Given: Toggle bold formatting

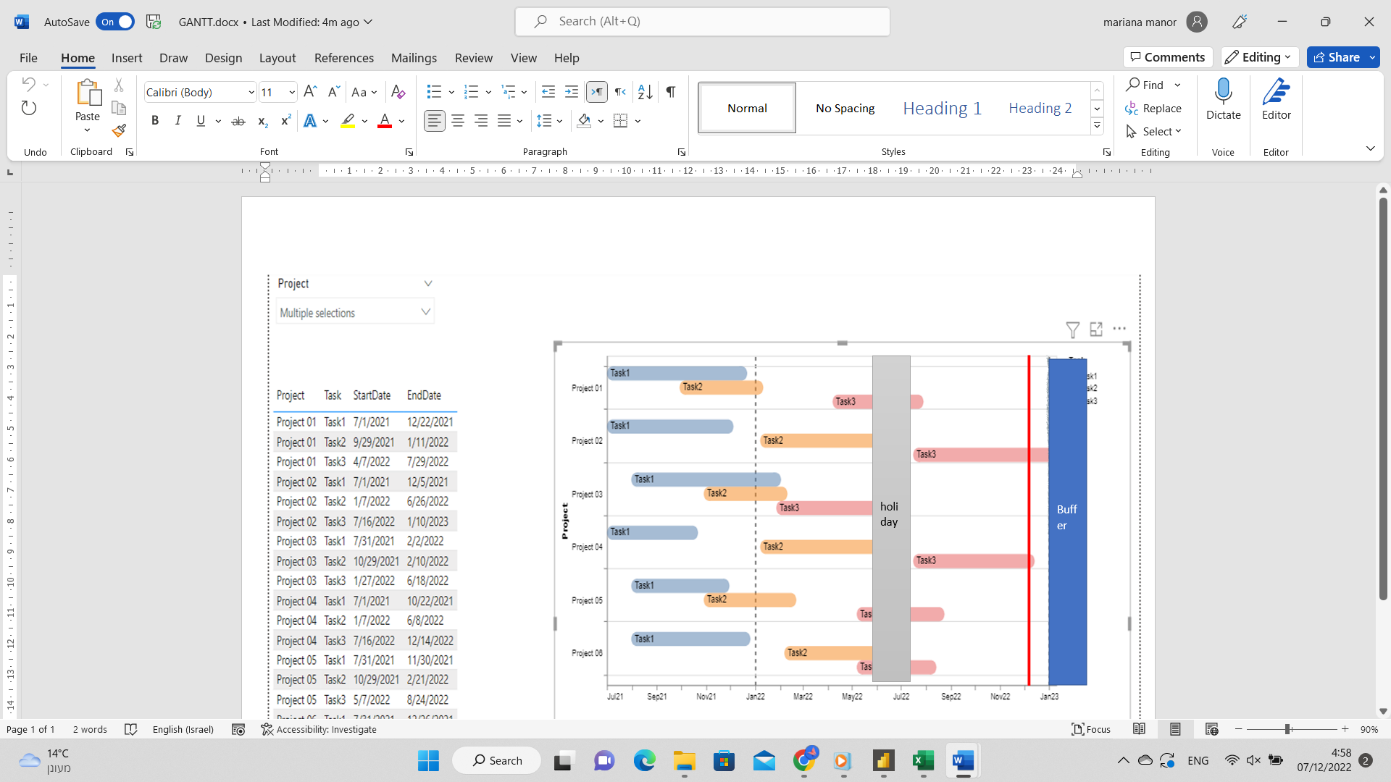Looking at the screenshot, I should pyautogui.click(x=154, y=120).
